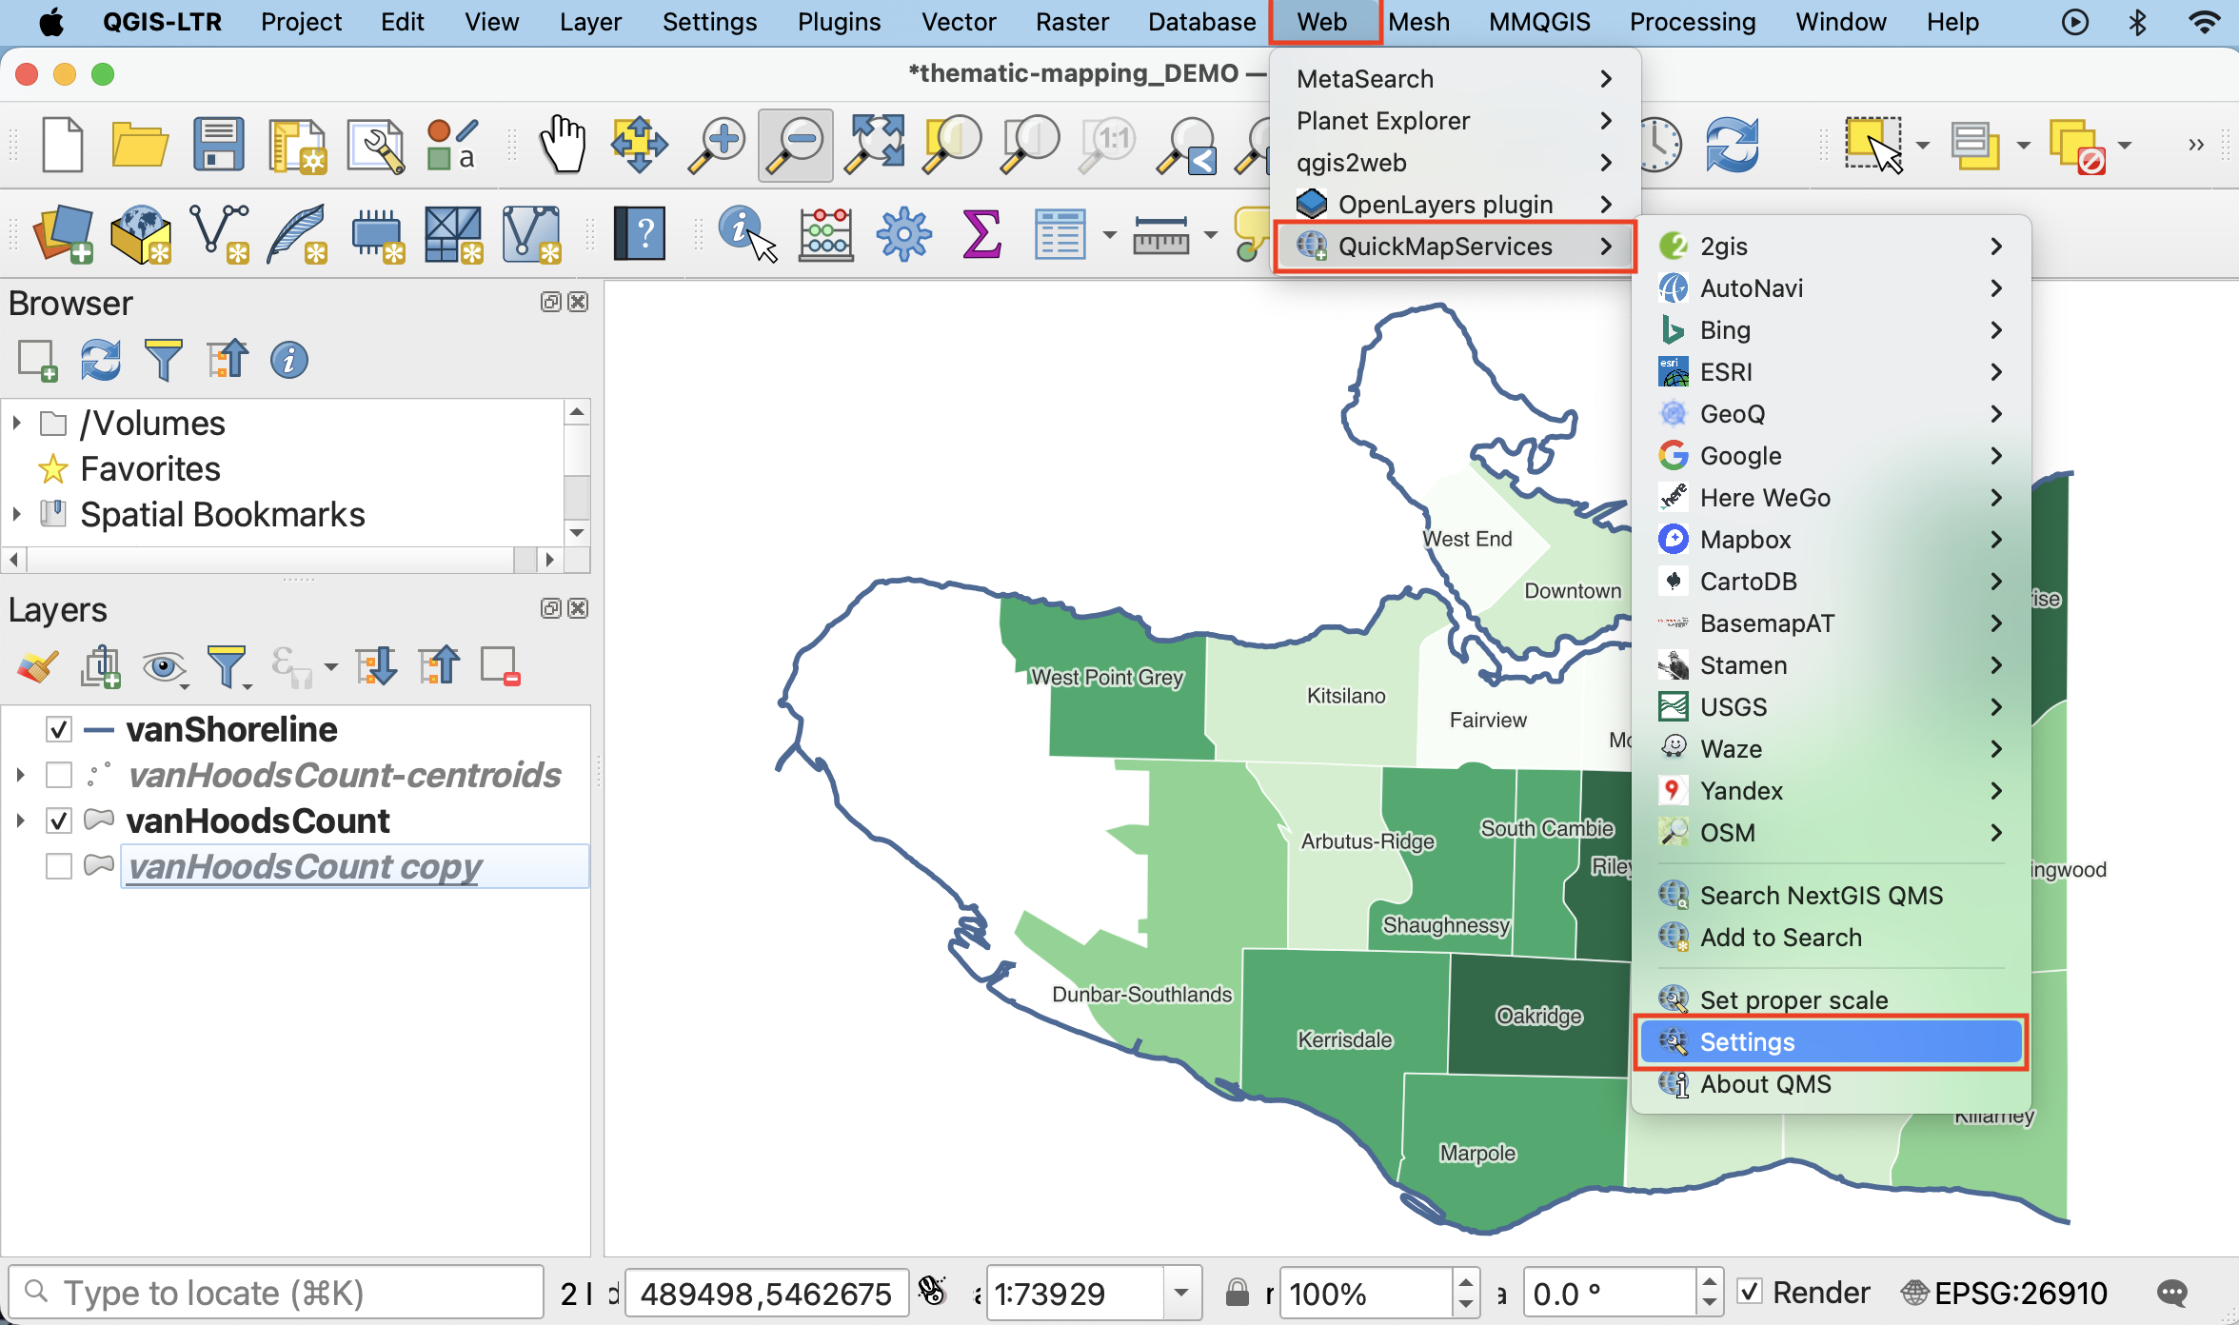Expand the /Volumes folder in Browser
The height and width of the screenshot is (1325, 2239).
click(16, 423)
